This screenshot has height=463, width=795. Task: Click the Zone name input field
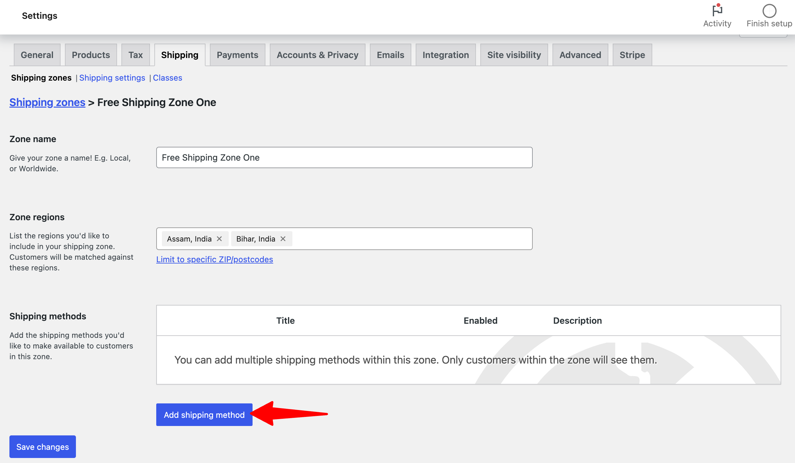click(x=344, y=158)
